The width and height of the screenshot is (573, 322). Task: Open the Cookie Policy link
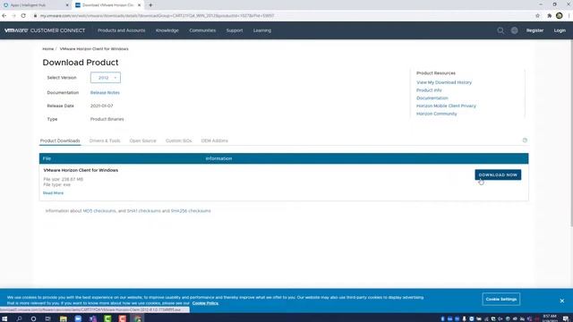pyautogui.click(x=205, y=303)
